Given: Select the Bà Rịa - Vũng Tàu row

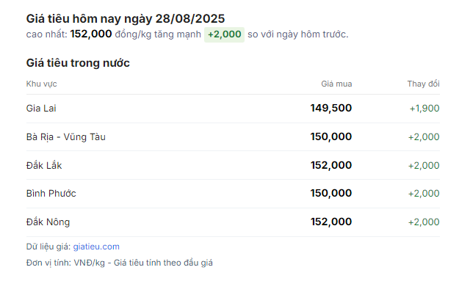Looking at the screenshot, I should point(233,137).
